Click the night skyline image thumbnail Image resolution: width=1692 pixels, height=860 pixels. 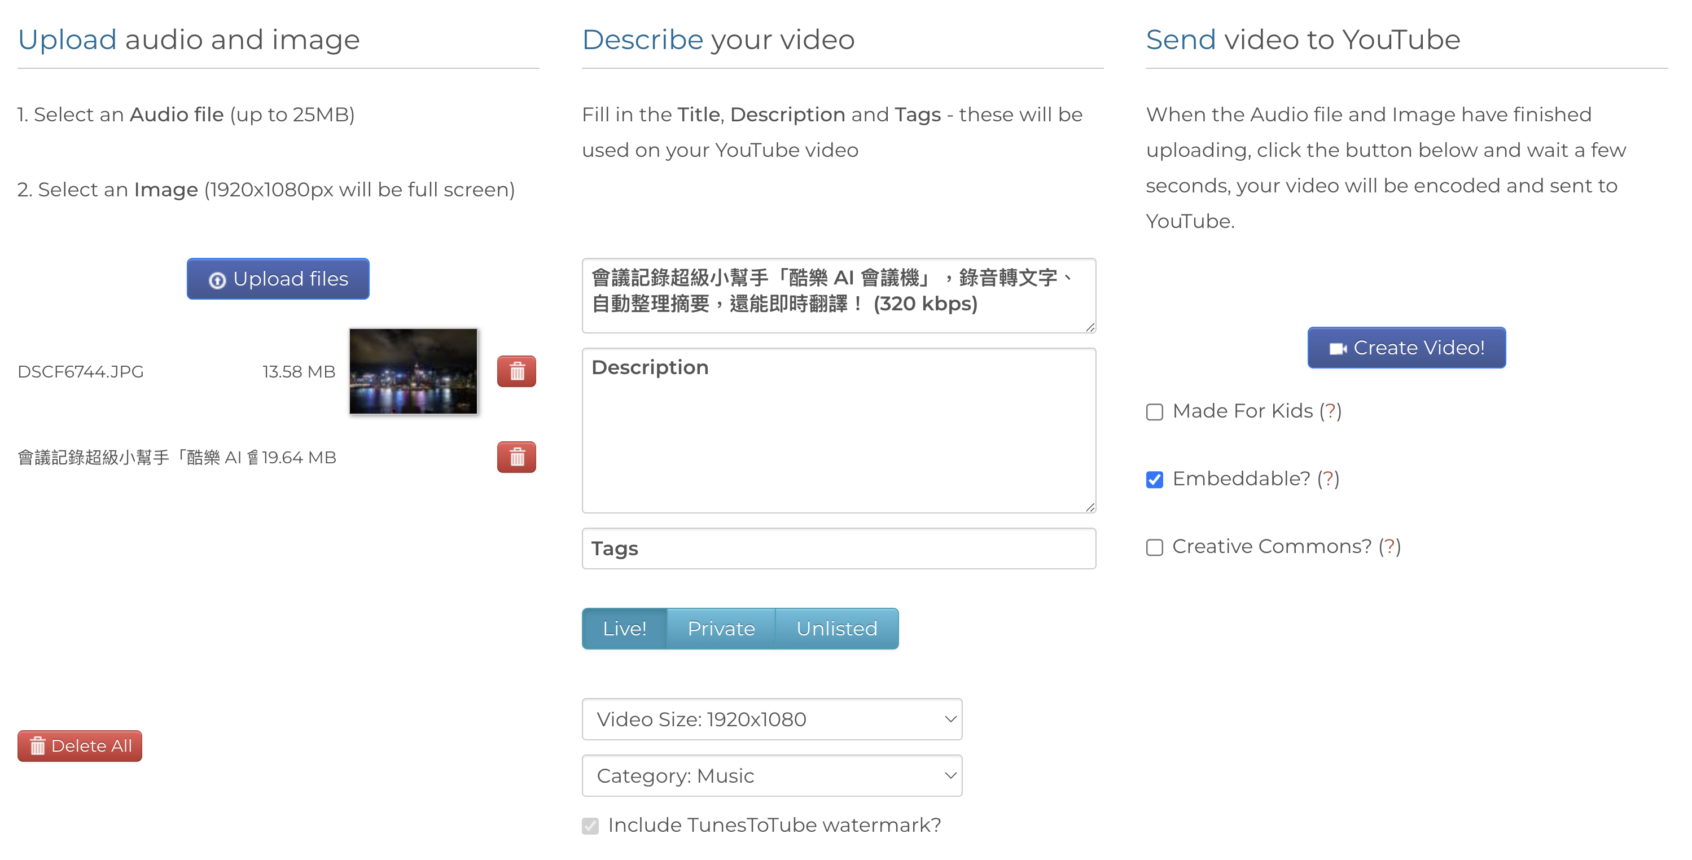tap(413, 371)
